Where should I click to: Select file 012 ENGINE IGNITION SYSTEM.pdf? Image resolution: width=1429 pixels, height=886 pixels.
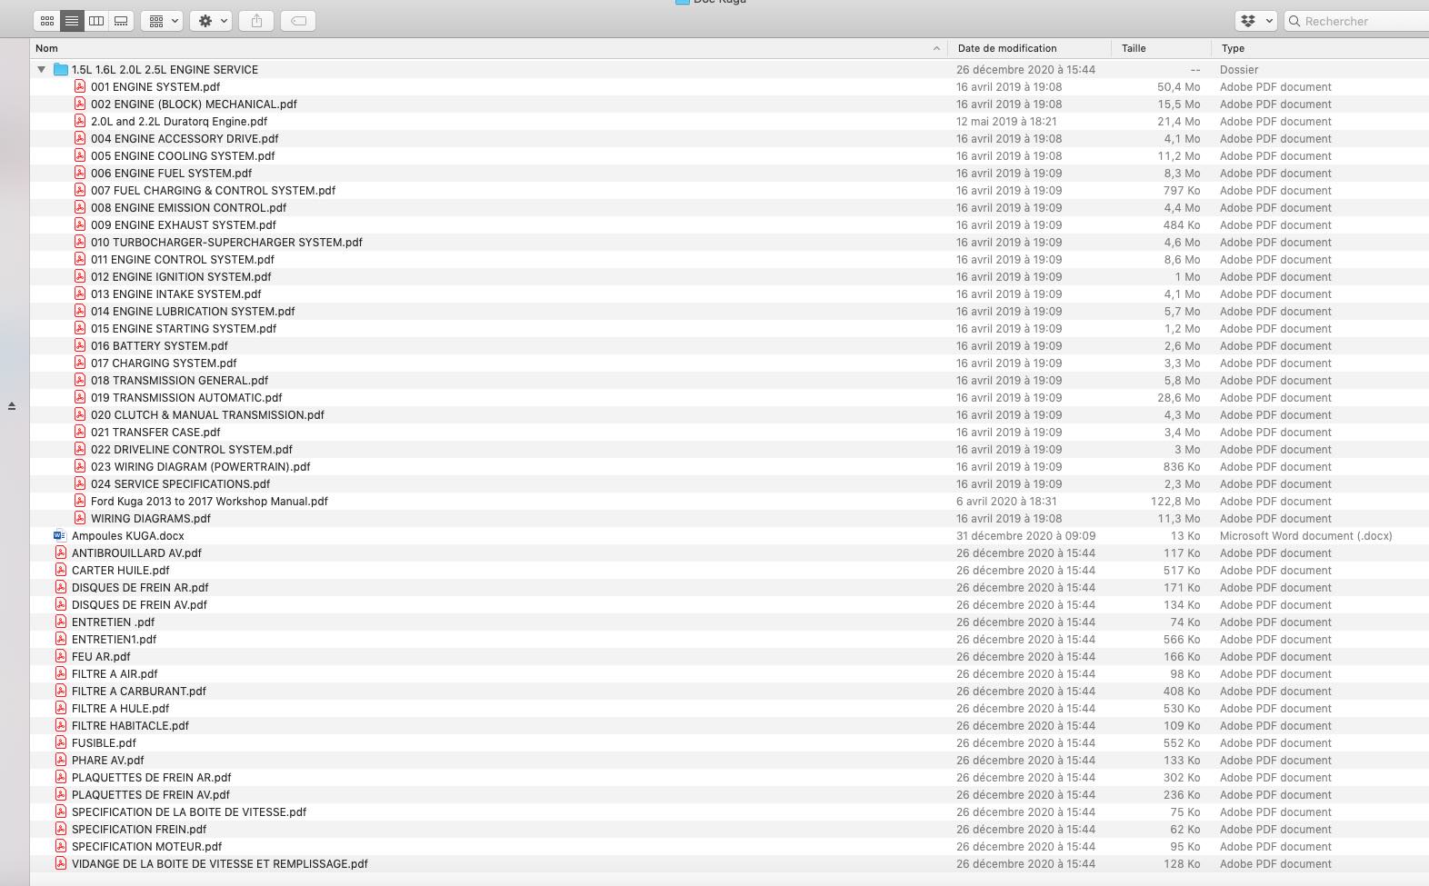point(181,276)
